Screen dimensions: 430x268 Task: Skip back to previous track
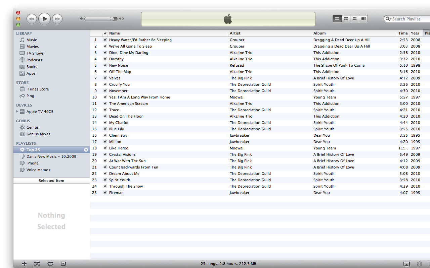click(32, 19)
